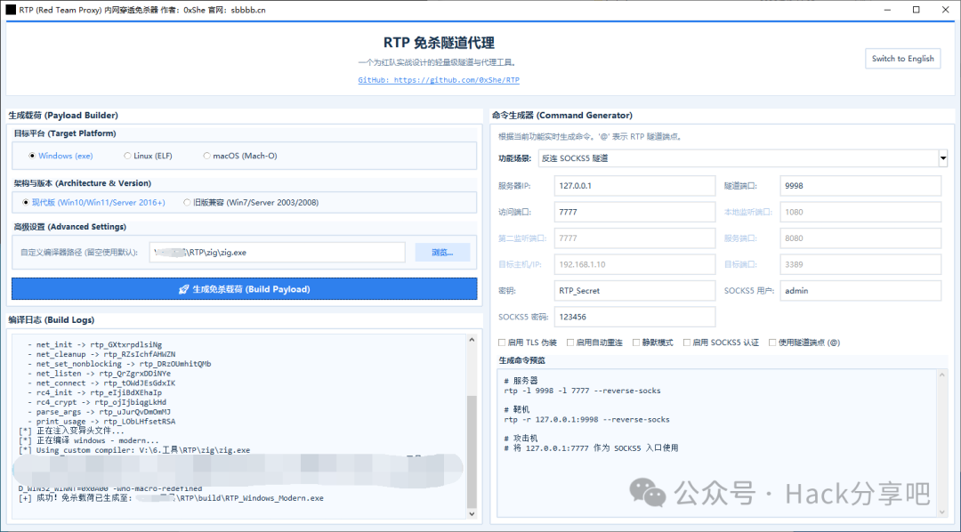961x532 pixels.
Task: Click the command preview scrollbar down arrow
Action: 942,512
